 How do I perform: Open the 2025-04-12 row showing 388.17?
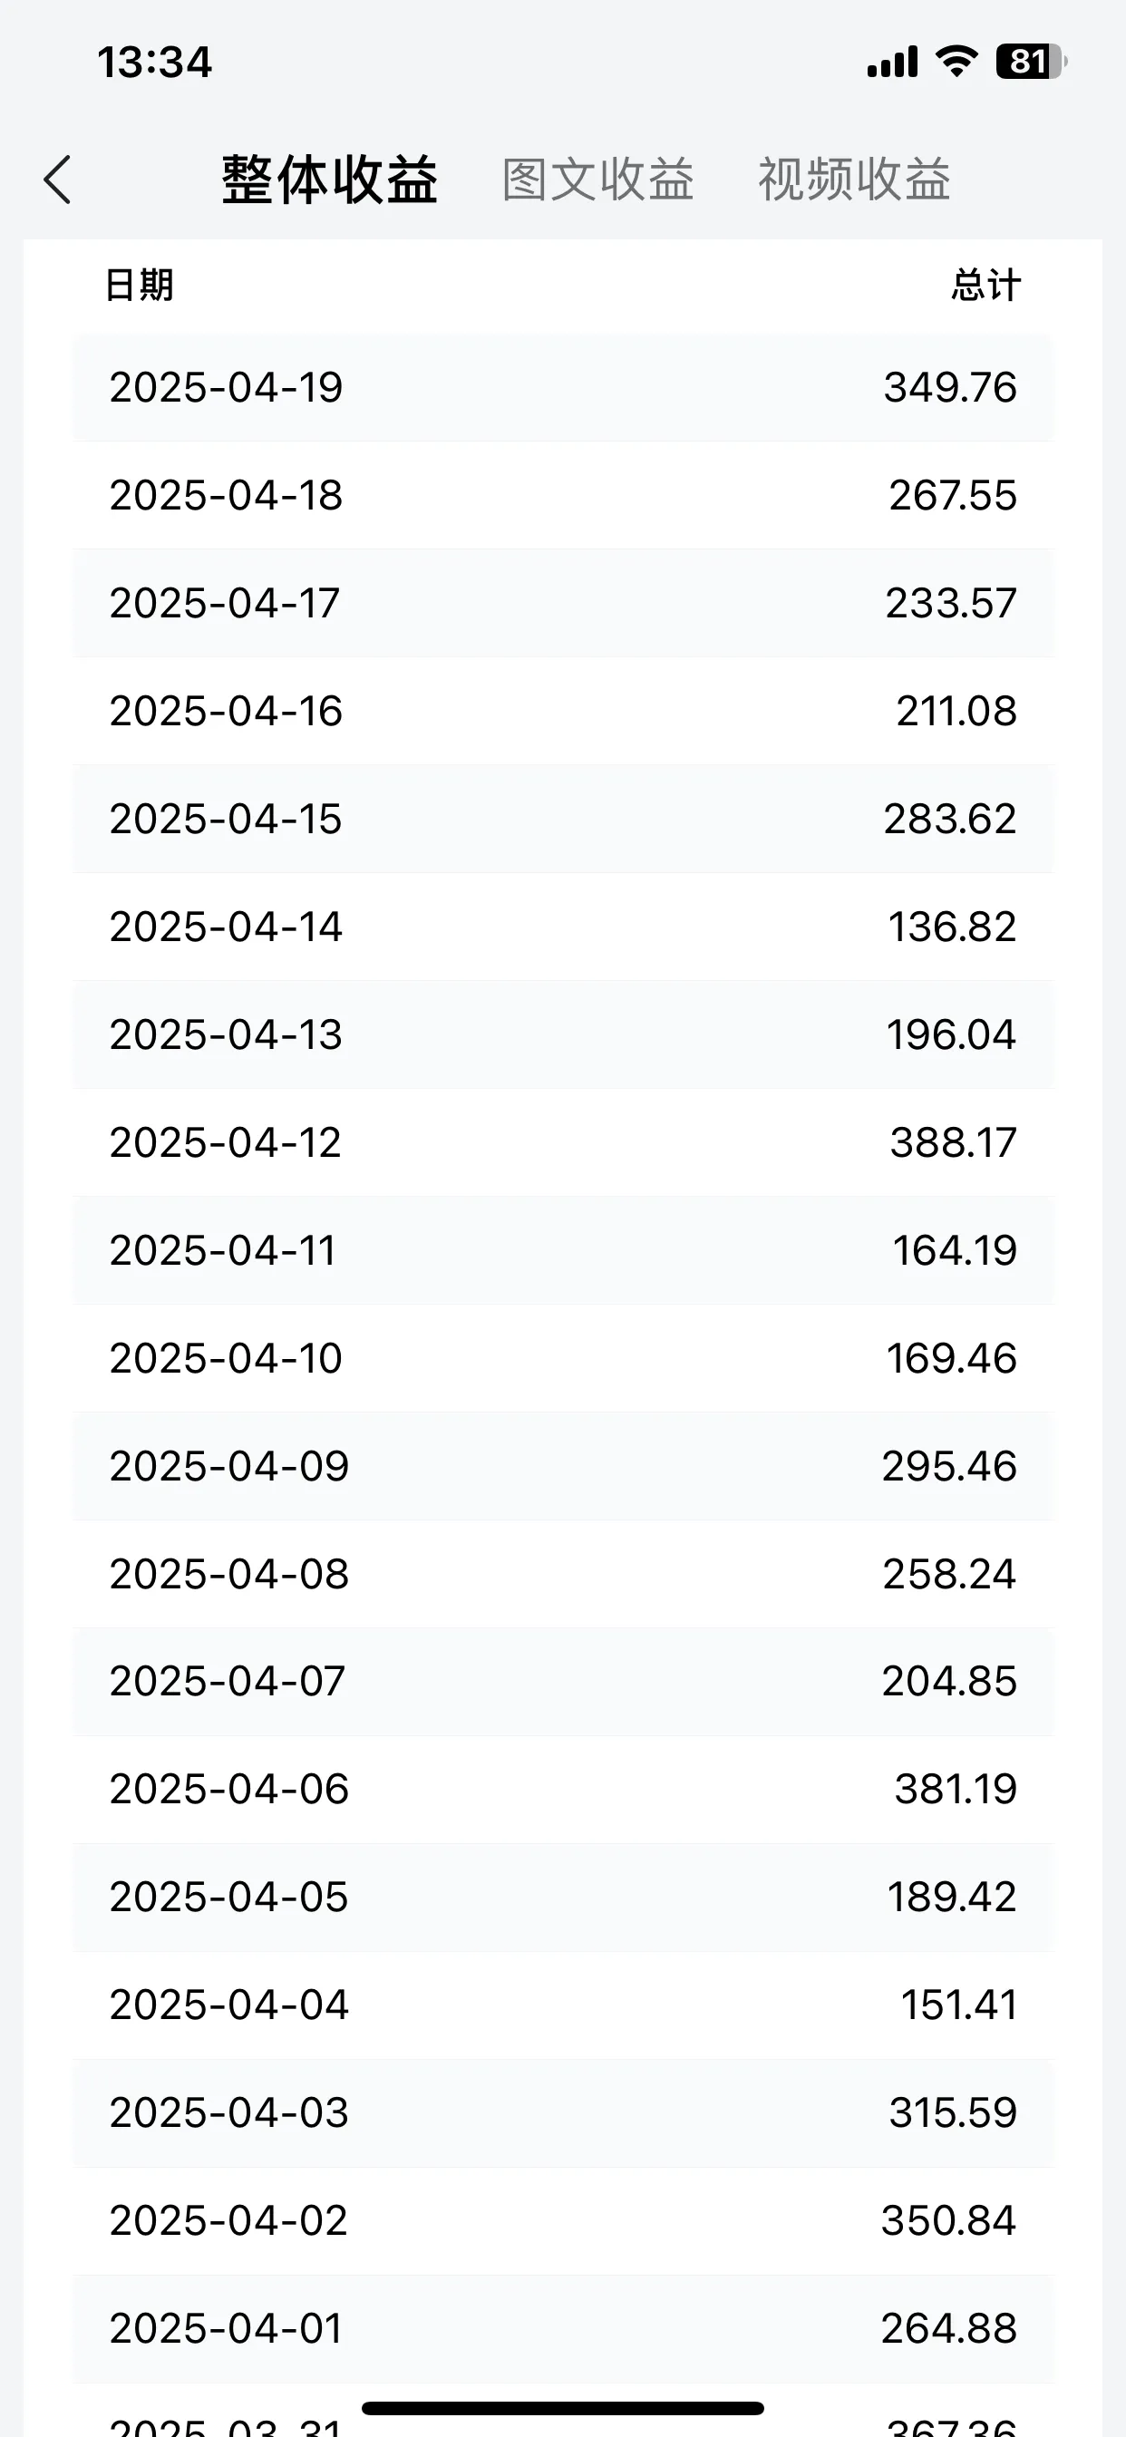(x=563, y=1143)
